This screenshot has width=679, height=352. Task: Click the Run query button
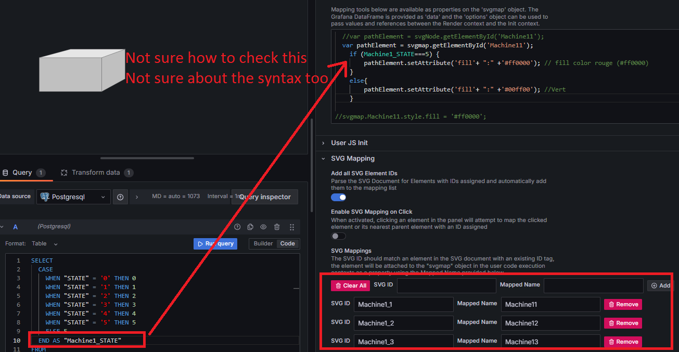[215, 243]
